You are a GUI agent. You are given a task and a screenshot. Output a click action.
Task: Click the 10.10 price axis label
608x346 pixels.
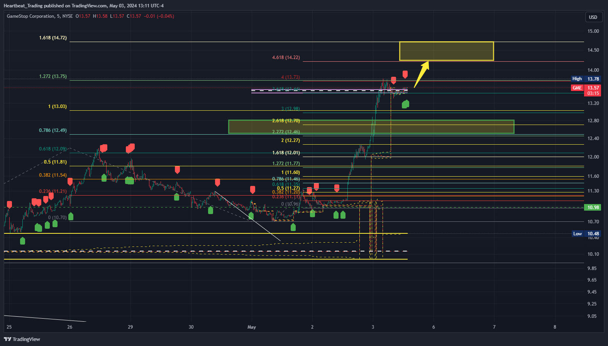coord(593,254)
